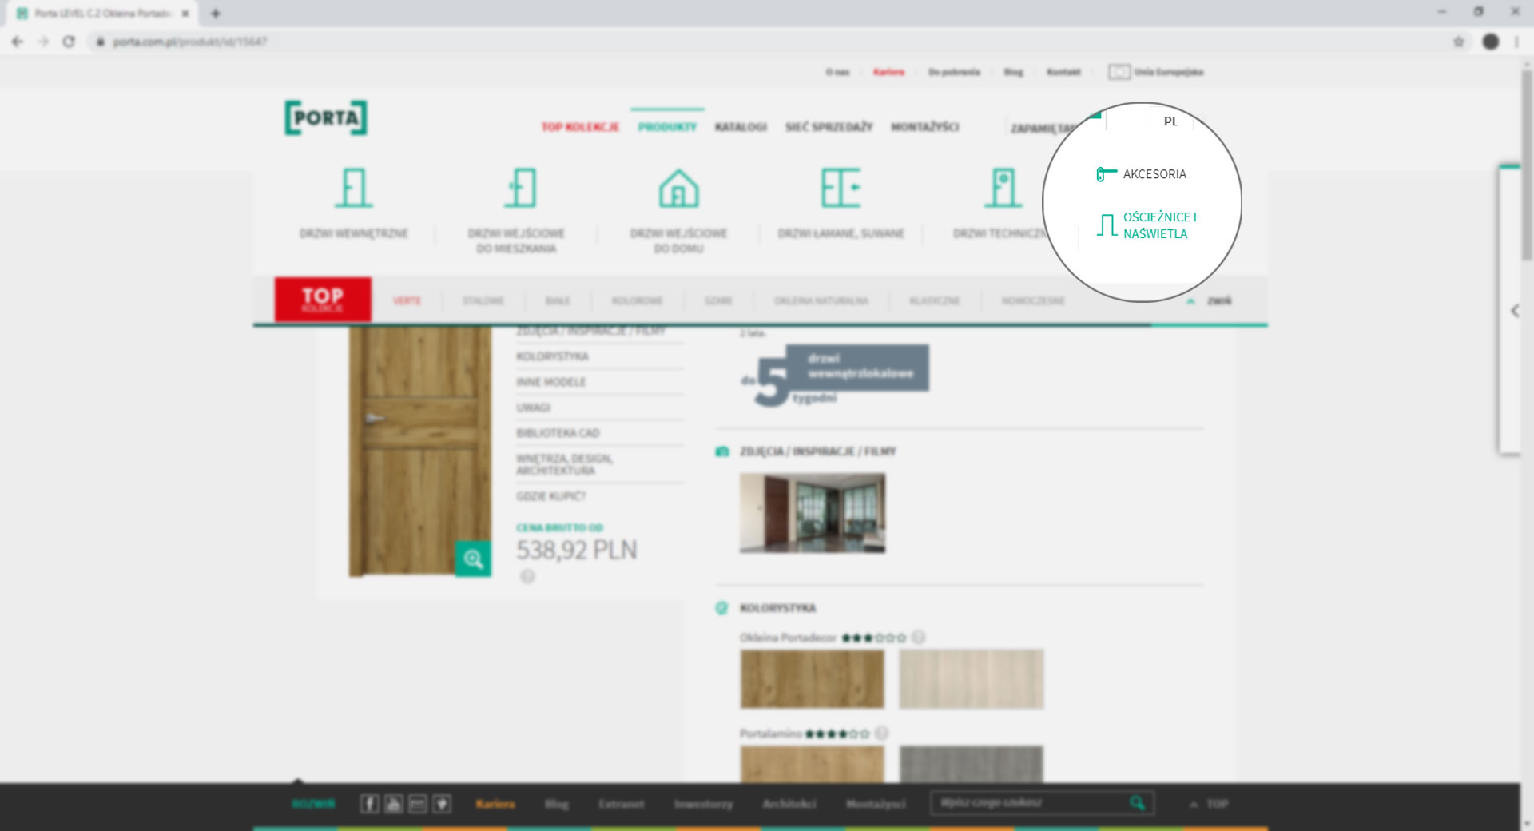Click the Unia Europejska flag icon
Viewport: 1534px width, 831px height.
[1119, 72]
